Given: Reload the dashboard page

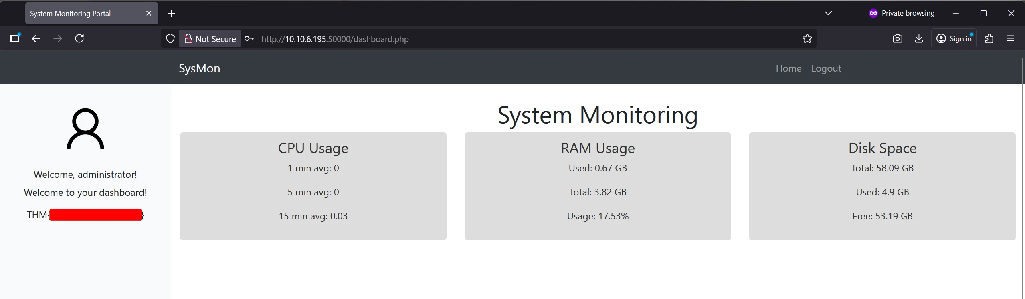Looking at the screenshot, I should pos(79,38).
